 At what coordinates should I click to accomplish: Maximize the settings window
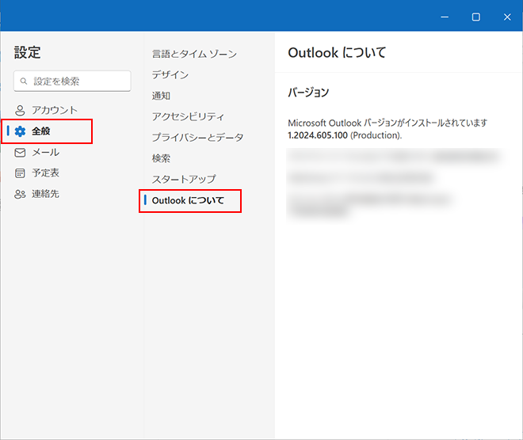coord(475,17)
